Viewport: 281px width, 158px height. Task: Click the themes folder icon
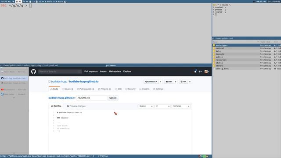click(x=214, y=66)
